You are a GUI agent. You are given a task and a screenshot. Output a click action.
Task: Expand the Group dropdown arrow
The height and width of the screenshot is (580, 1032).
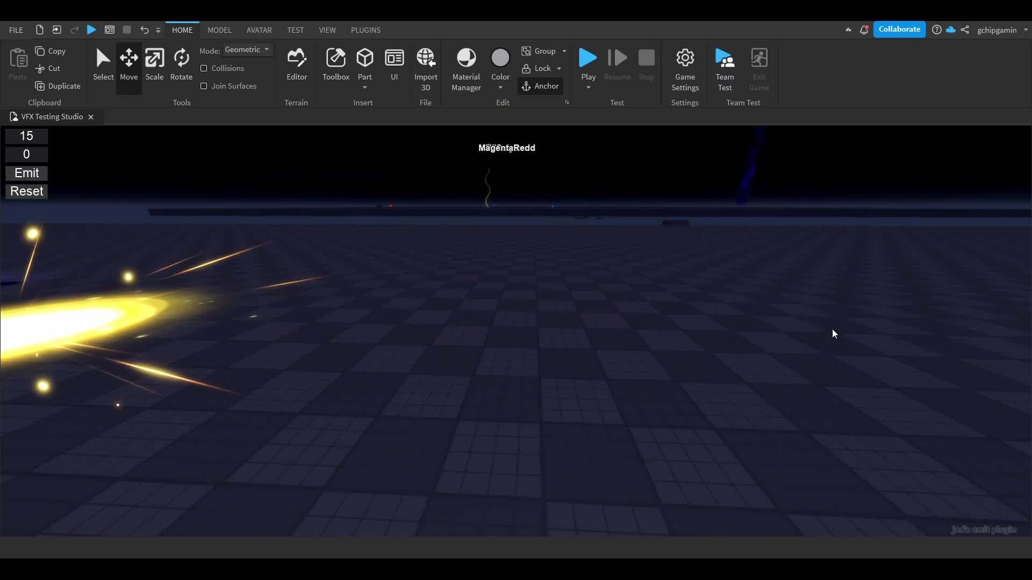pyautogui.click(x=564, y=51)
